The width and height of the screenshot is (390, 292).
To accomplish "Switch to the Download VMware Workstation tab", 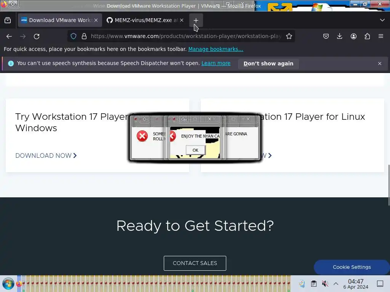I will 60,20.
